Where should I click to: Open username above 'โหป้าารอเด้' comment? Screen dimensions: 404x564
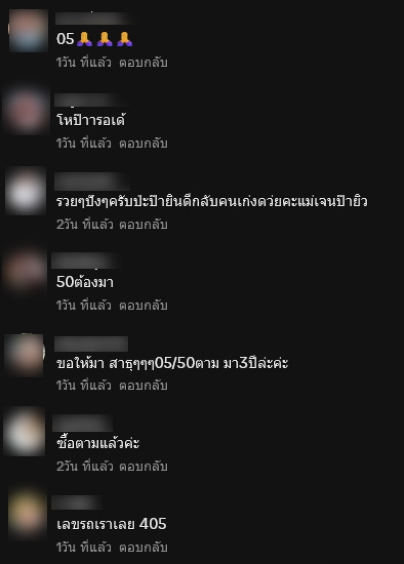click(x=91, y=99)
